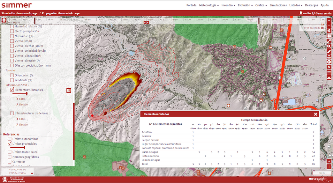Enable Infraestructuras de defensa layer
The image size is (333, 183).
12,113
